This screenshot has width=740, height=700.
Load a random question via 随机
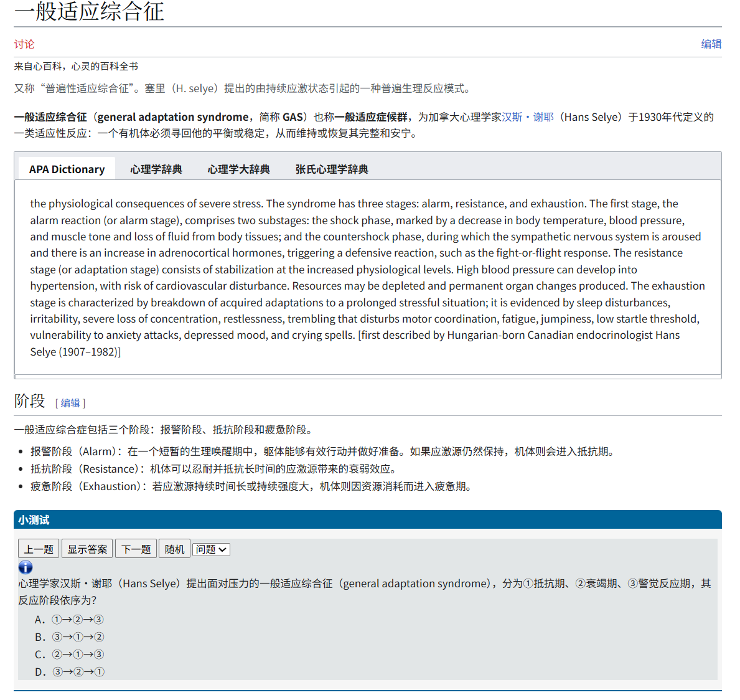click(174, 548)
